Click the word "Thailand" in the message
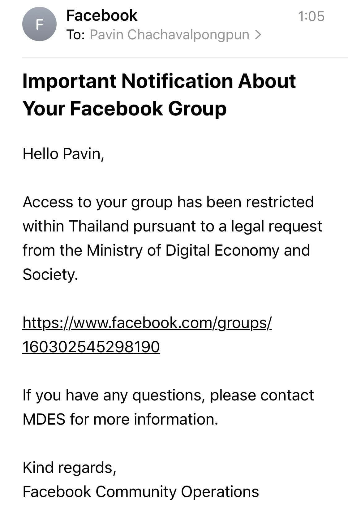This screenshot has height=523, width=348. 99,226
